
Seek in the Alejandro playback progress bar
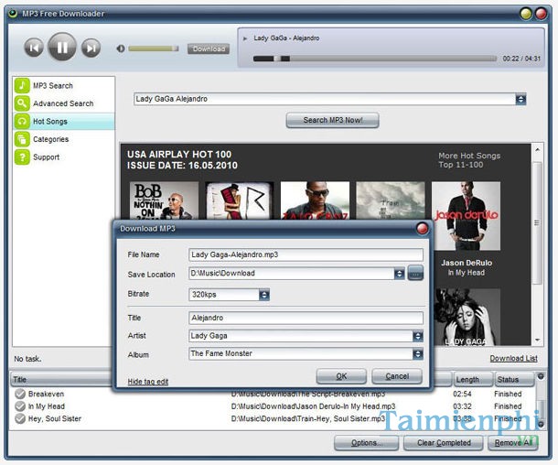375,59
